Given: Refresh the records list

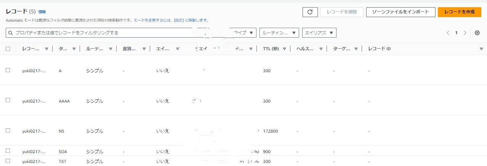Looking at the screenshot, I should (310, 12).
